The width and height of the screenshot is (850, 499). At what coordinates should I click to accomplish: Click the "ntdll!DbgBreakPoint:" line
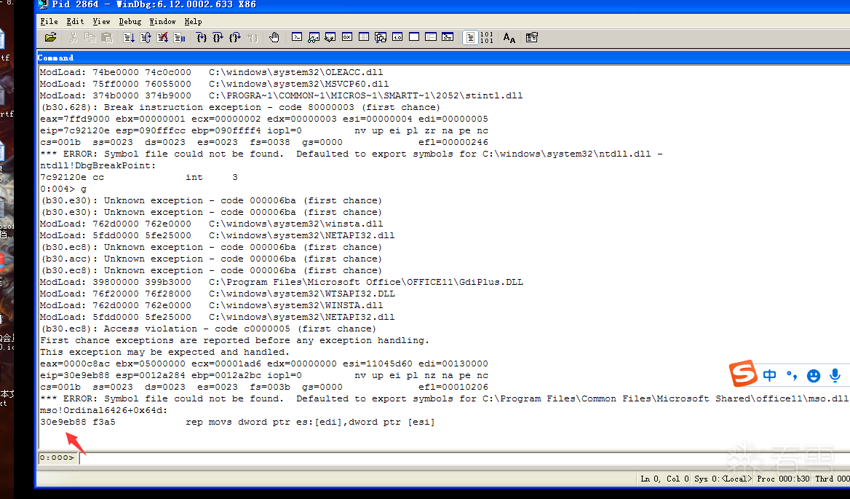tap(98, 165)
